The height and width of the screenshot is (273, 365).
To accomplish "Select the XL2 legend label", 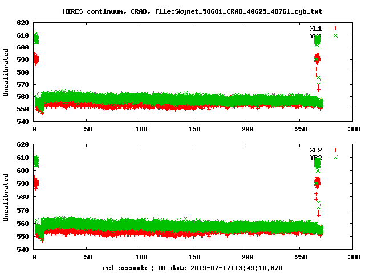I will (315, 150).
